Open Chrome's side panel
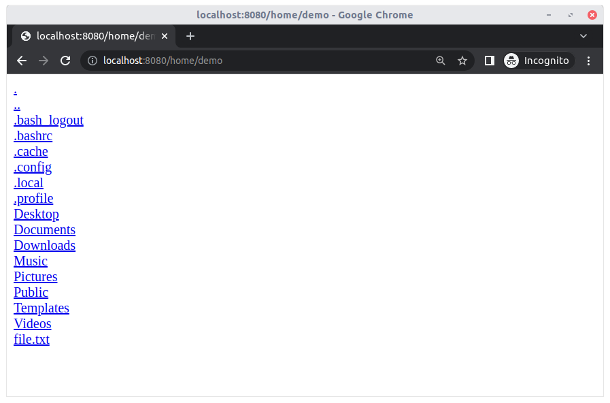This screenshot has width=610, height=403. click(489, 61)
